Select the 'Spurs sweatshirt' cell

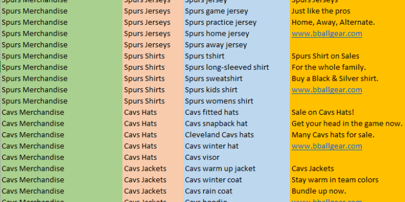pos(237,78)
